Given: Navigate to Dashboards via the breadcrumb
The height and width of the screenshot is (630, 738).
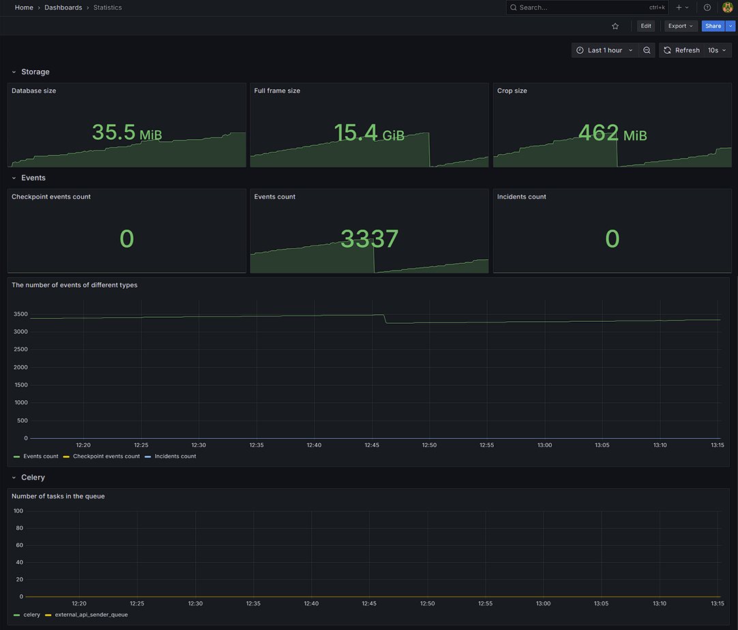Looking at the screenshot, I should click(63, 7).
